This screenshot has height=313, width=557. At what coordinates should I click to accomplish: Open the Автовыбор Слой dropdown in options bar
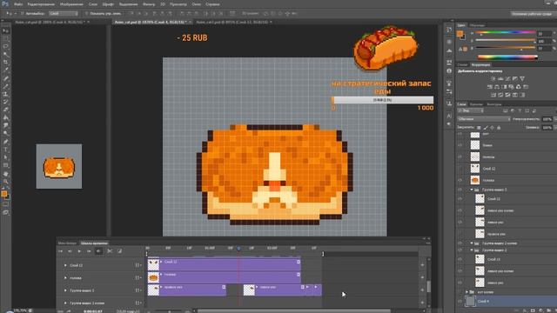pos(64,14)
